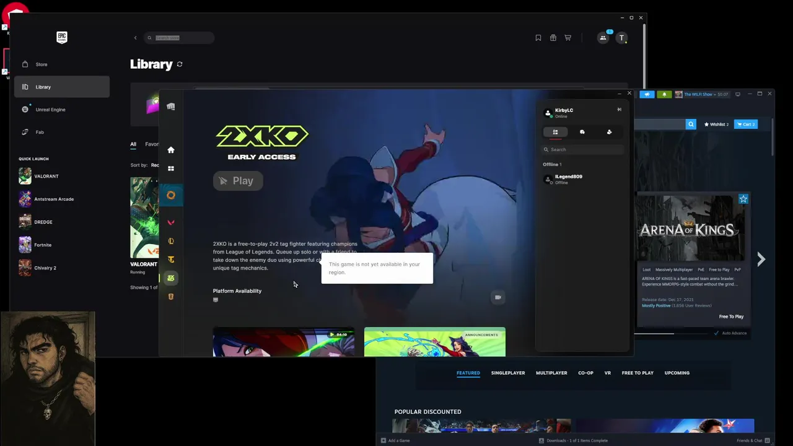Open the Riot Client home icon
Screen dimensions: 793x446
[171, 150]
